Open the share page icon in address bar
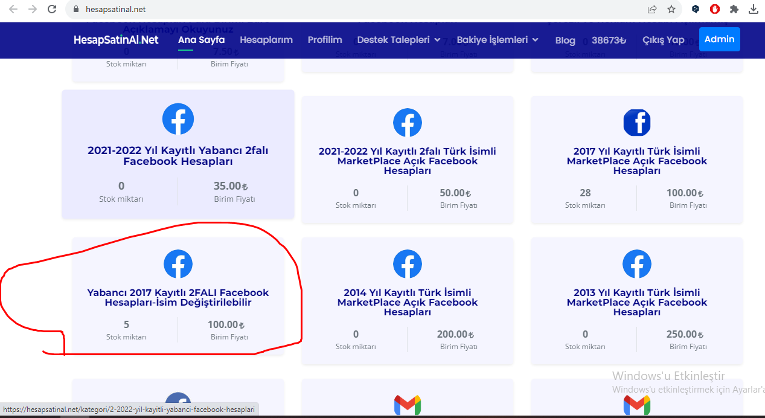Viewport: 765px width, 418px height. (652, 9)
